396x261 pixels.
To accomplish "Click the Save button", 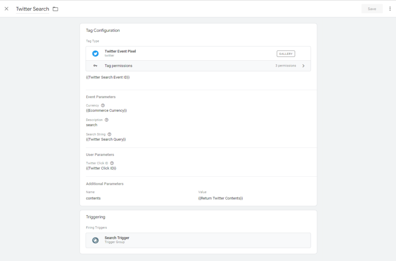I will point(372,9).
